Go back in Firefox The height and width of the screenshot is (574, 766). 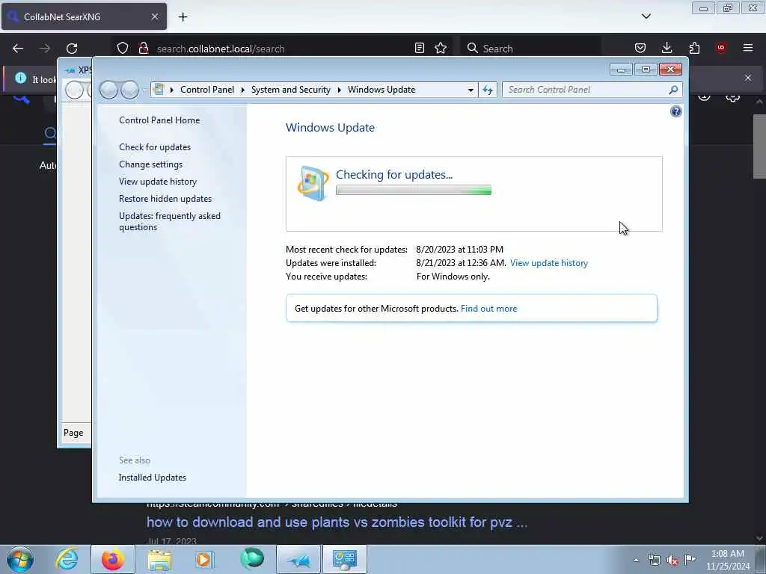(18, 49)
